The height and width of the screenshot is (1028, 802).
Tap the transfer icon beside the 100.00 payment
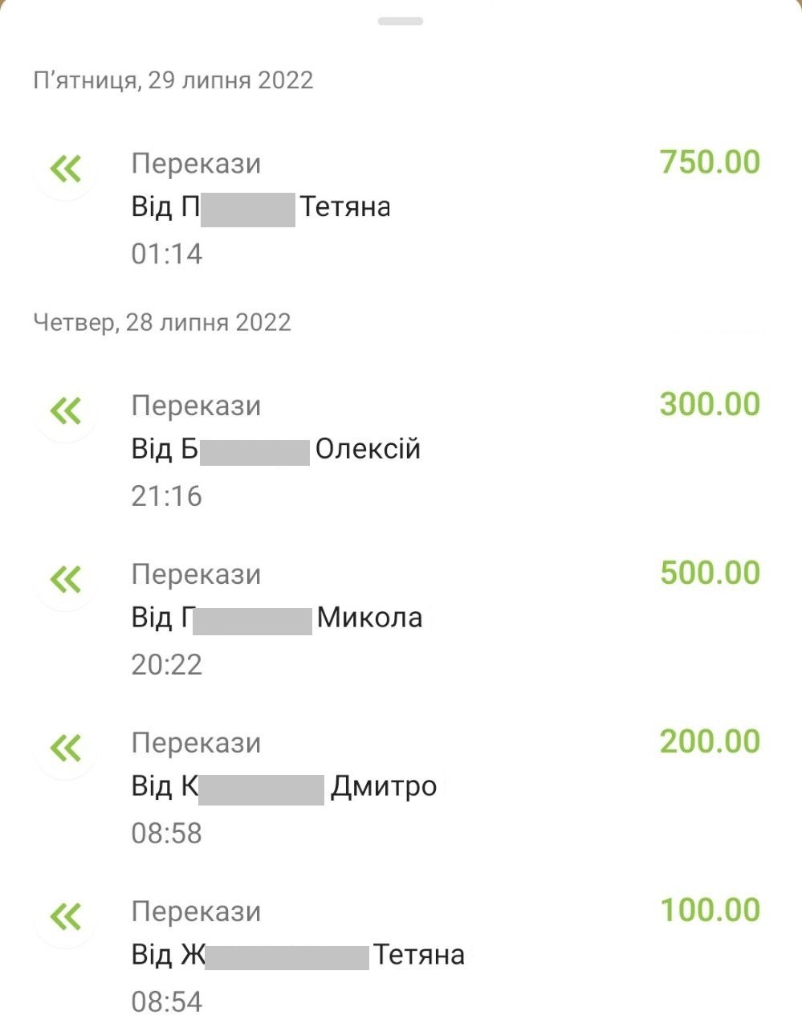[66, 916]
